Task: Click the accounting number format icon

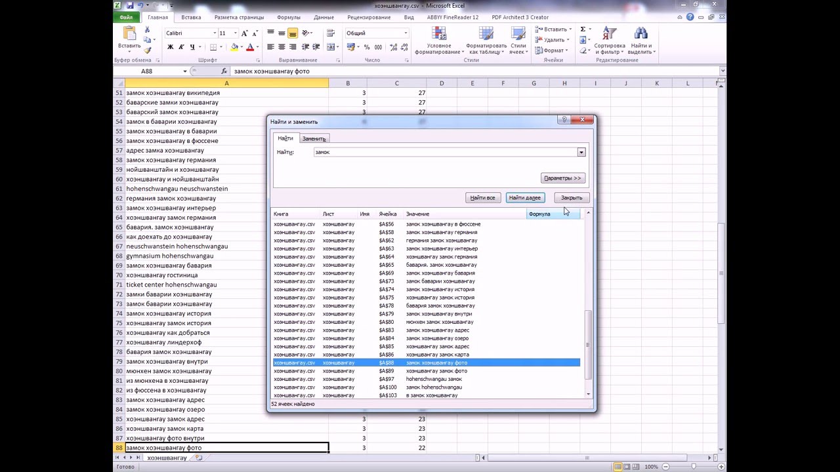Action: pyautogui.click(x=351, y=47)
